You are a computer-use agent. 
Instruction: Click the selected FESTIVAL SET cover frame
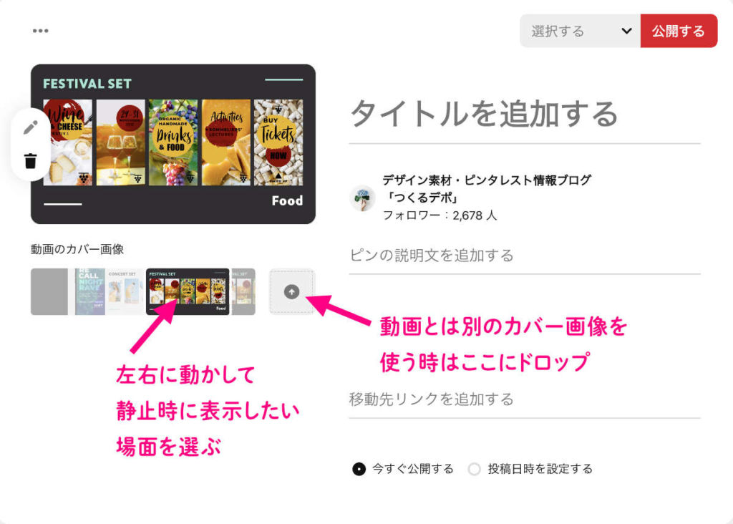pos(188,291)
